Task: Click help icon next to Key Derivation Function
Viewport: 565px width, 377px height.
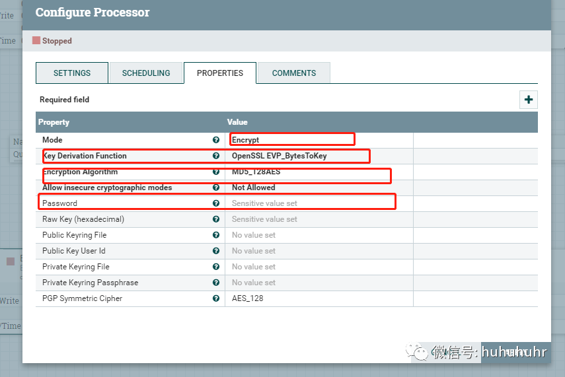Action: pyautogui.click(x=216, y=156)
